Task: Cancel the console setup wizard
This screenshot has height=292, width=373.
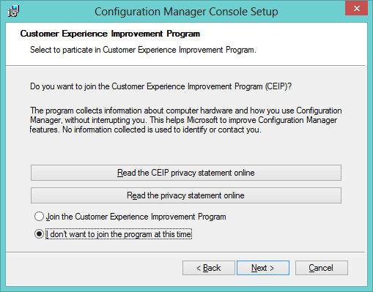Action: [322, 268]
